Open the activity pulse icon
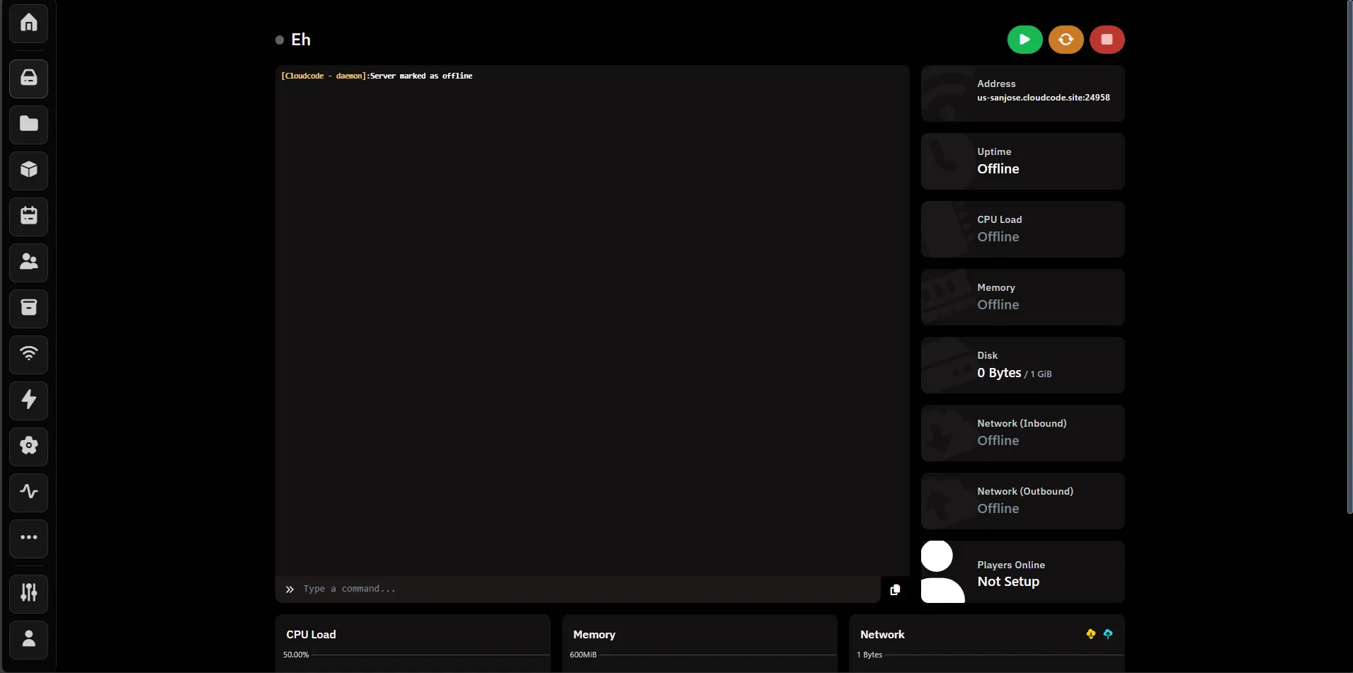Image resolution: width=1353 pixels, height=673 pixels. pos(28,492)
